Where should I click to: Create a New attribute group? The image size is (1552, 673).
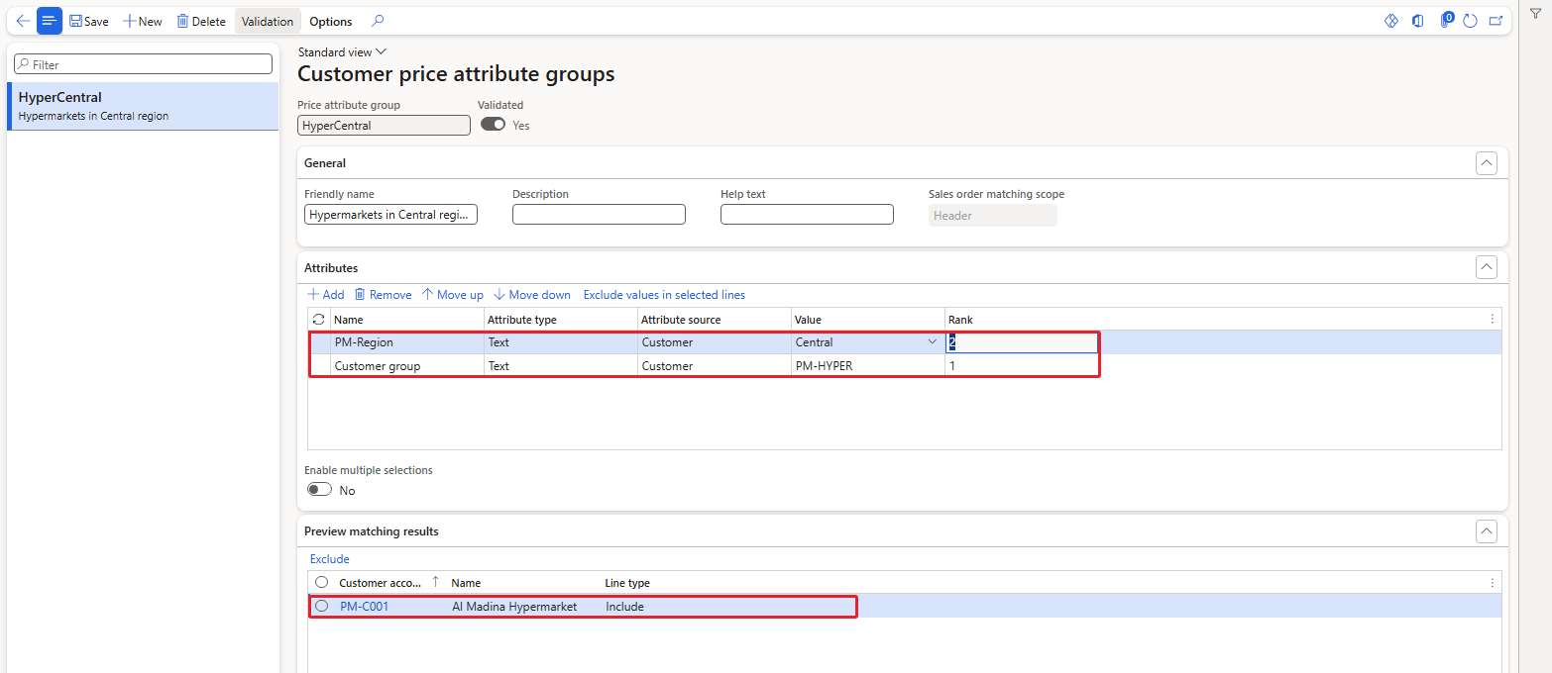coord(143,21)
